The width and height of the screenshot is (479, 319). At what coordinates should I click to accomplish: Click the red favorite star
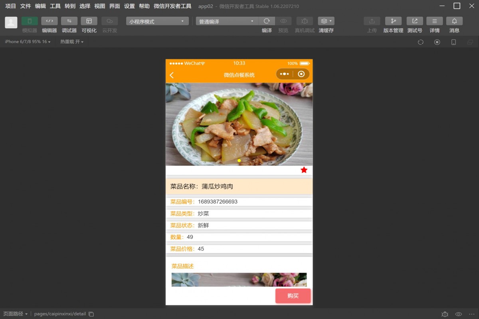pos(304,170)
